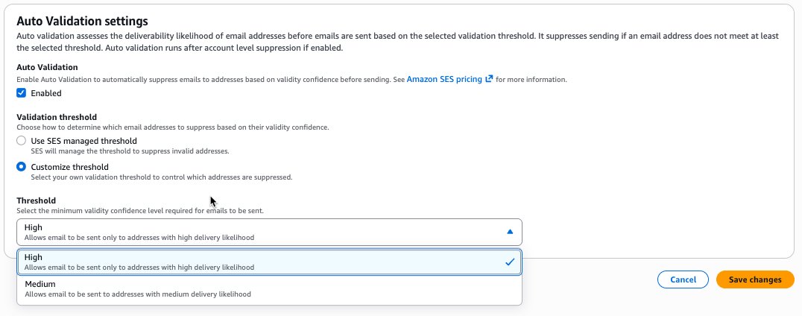802x316 pixels.
Task: Click the medium delivery likelihood description text
Action: click(x=137, y=294)
